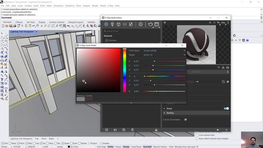The image size is (263, 148).
Task: Uncheck Can be Overridden checkbox
Action: coord(185,120)
